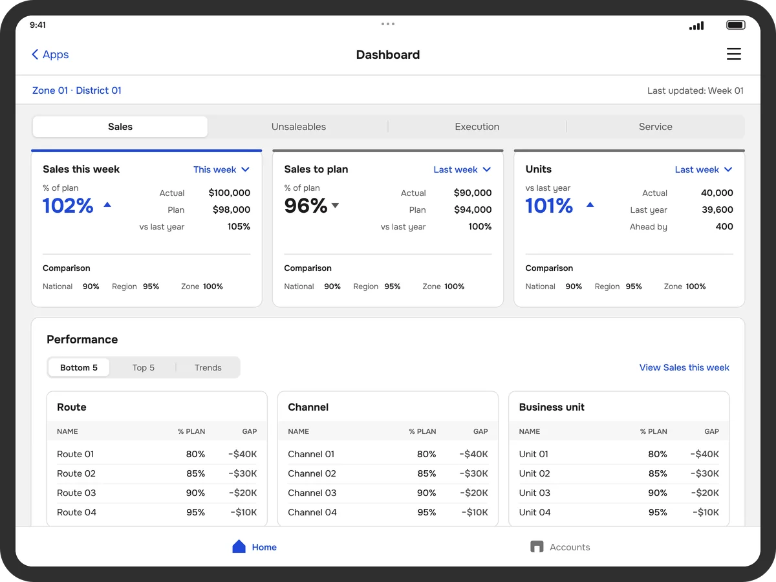Screen dimensions: 776x582
Task: Click the $90,000 Actual value
Action: pos(473,193)
